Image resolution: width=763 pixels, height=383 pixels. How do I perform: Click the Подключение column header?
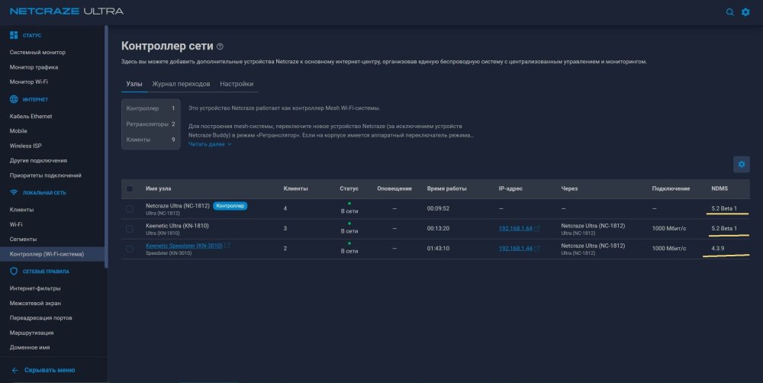(x=671, y=188)
